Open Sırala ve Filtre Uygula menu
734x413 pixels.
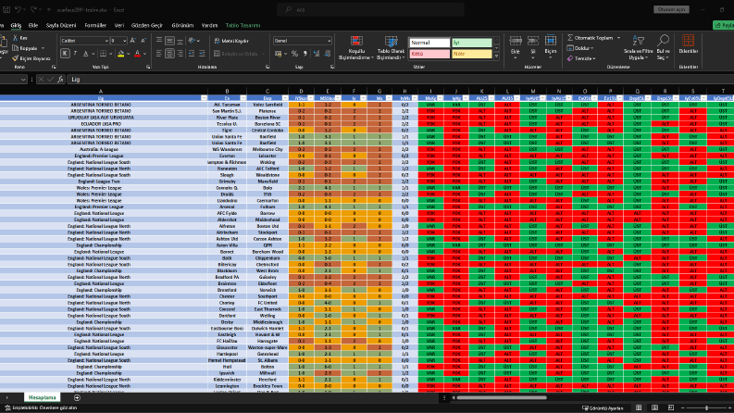(x=638, y=48)
